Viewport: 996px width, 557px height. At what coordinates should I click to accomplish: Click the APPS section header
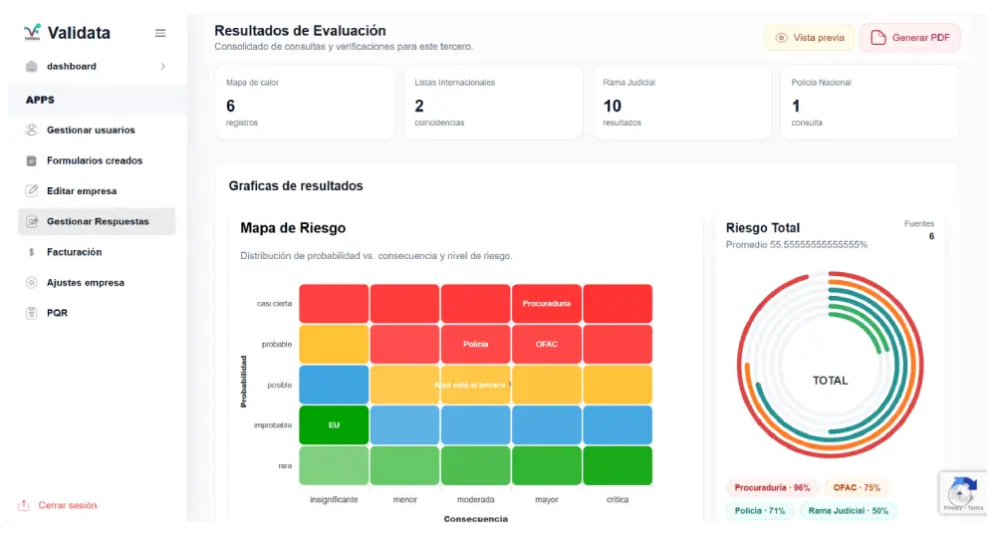pos(40,100)
